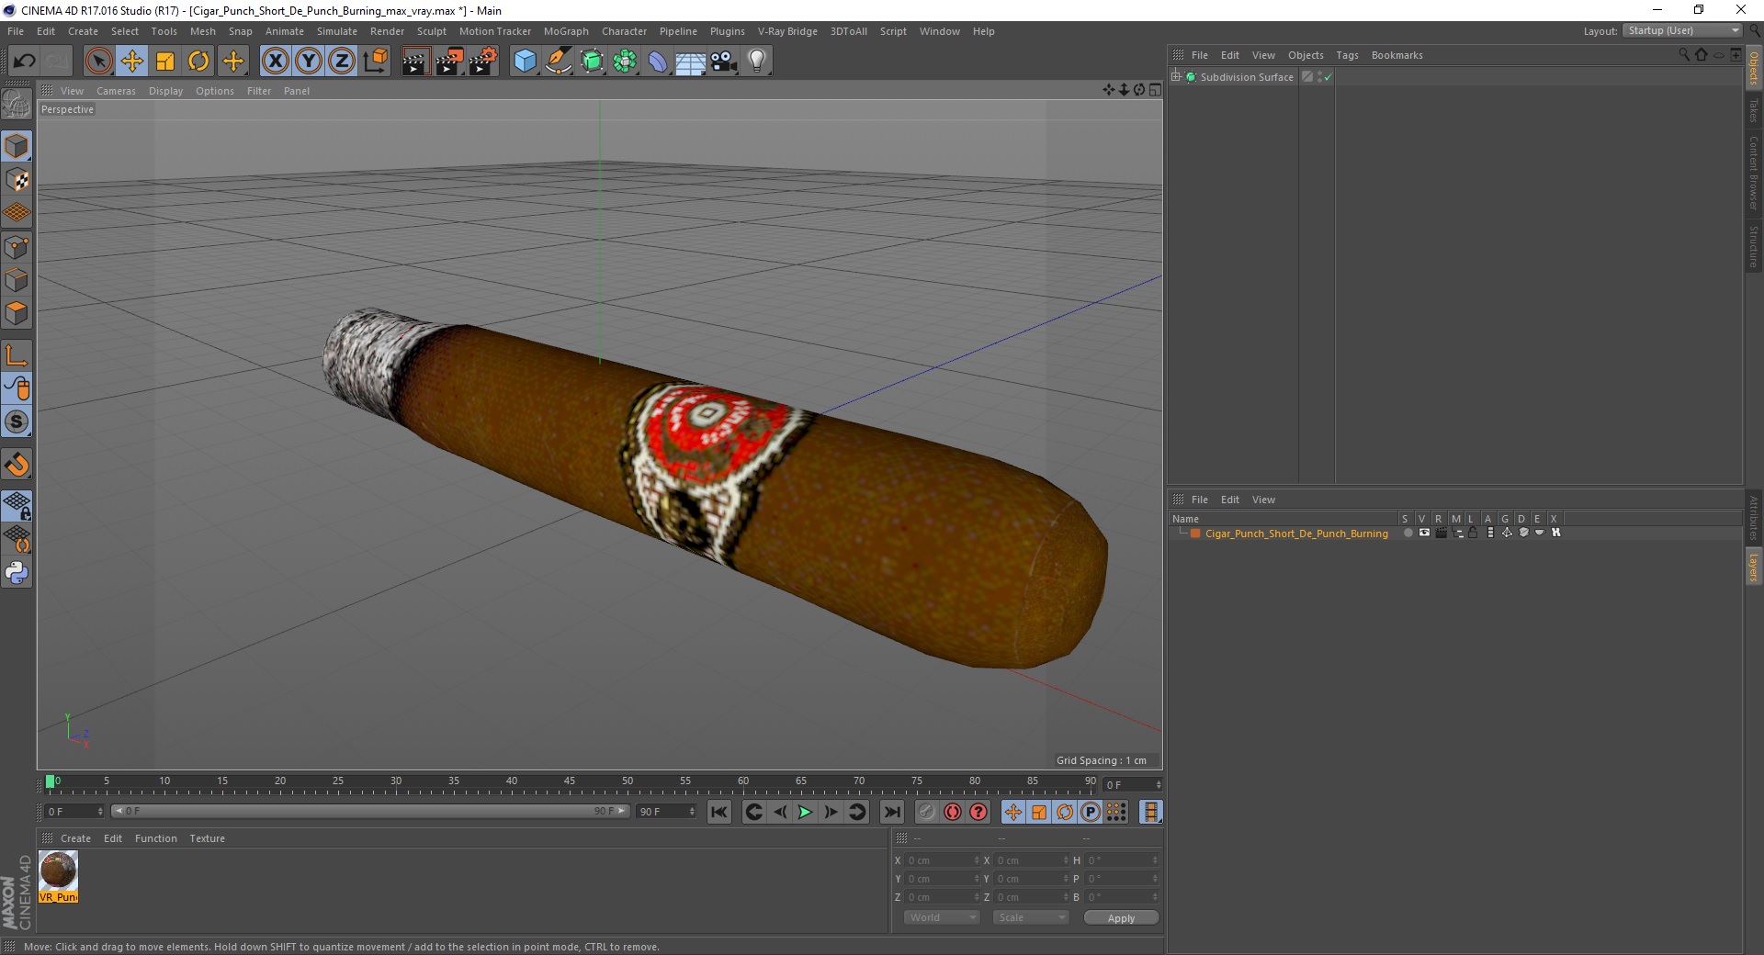Viewport: 1764px width, 955px height.
Task: Click stepper on X position field
Action: point(977,860)
